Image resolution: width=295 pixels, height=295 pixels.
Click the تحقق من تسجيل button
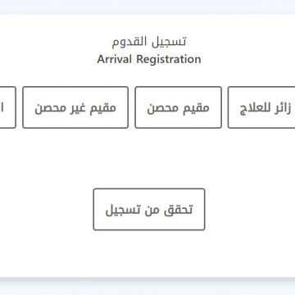pos(149,209)
